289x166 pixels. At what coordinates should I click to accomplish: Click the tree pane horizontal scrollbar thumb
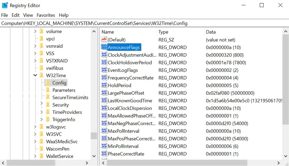31,163
